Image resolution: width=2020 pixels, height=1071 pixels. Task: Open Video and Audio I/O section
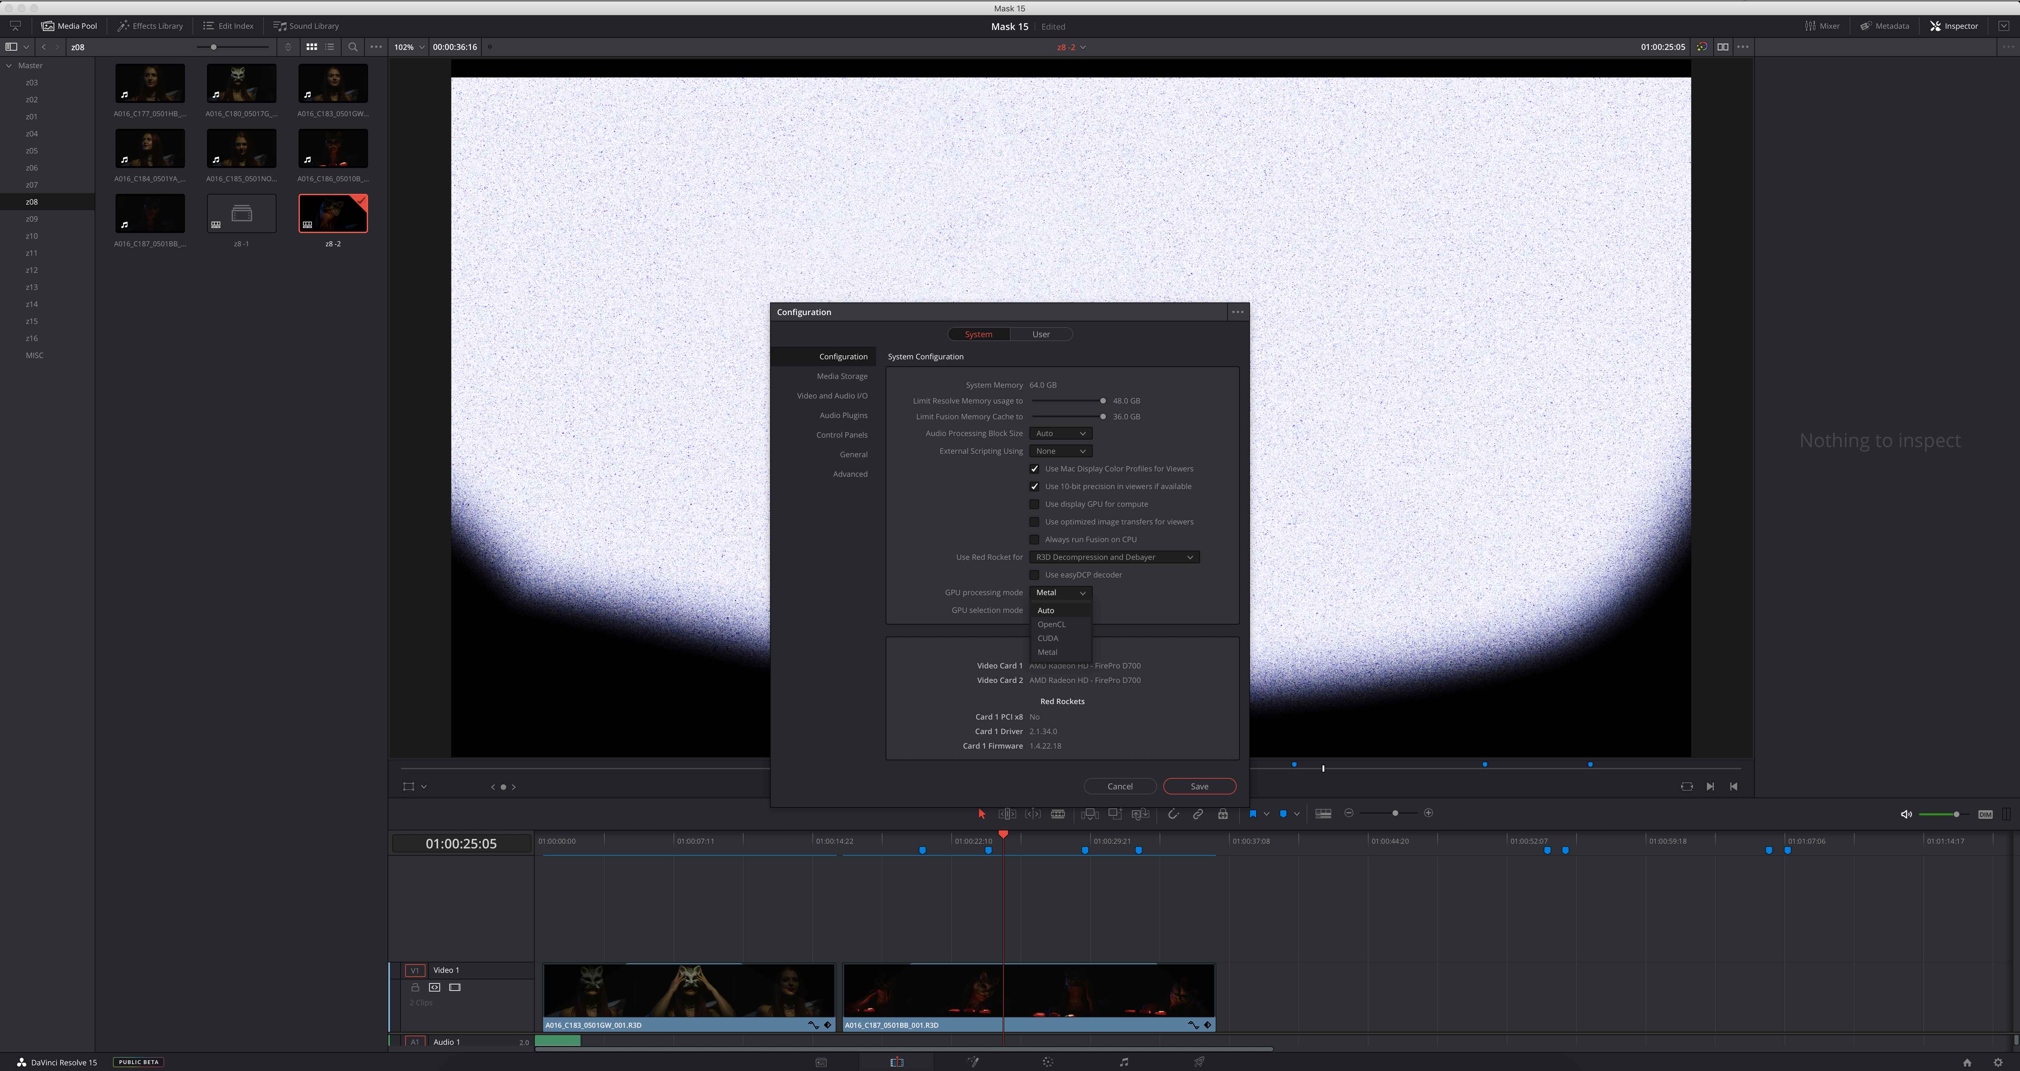pos(832,396)
